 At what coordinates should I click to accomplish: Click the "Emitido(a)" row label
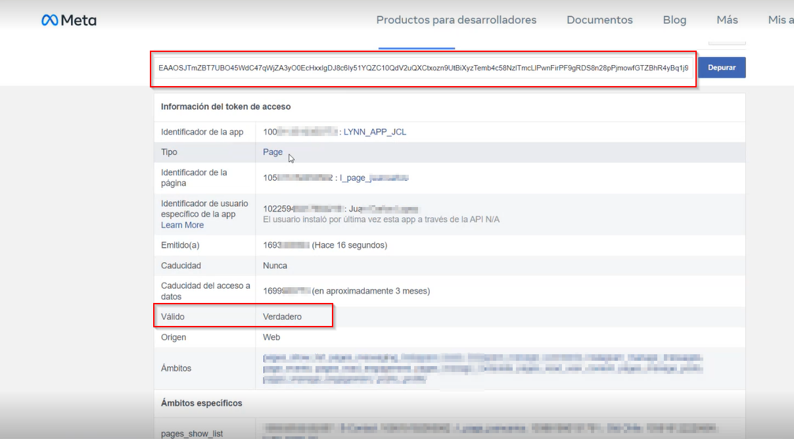(x=180, y=245)
